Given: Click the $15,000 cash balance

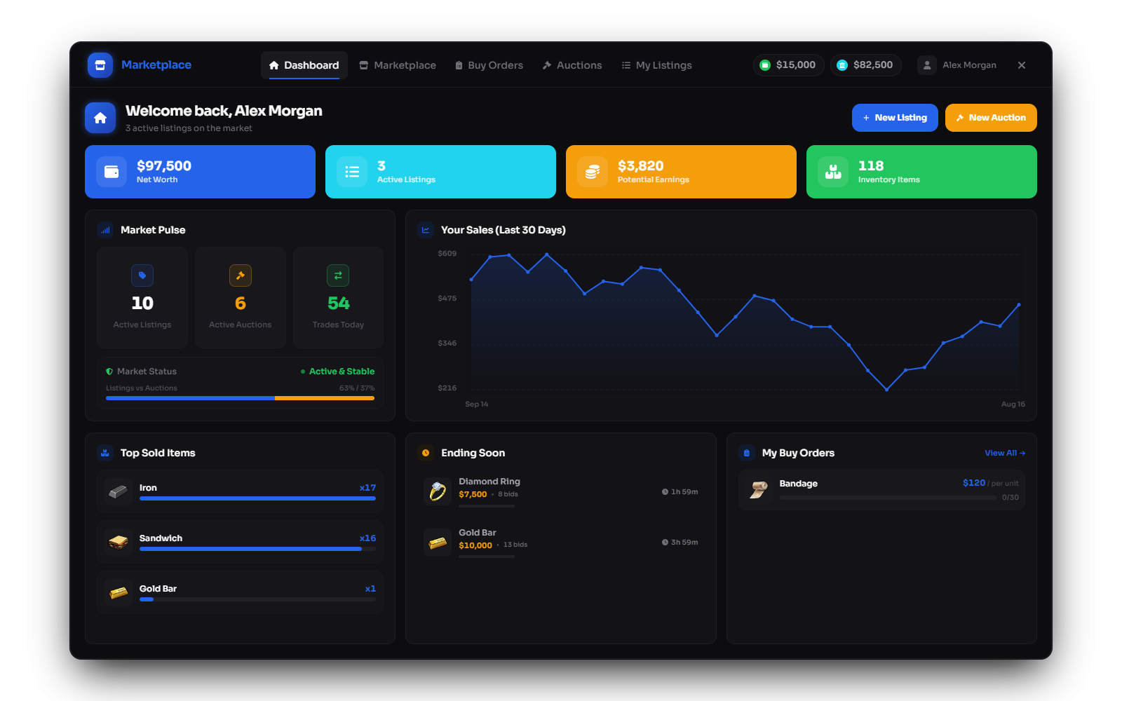Looking at the screenshot, I should 788,65.
